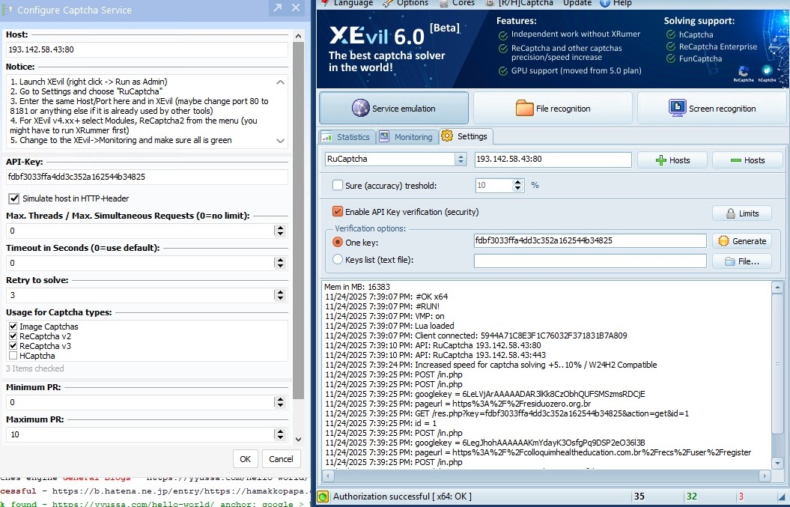Click the API-Key input field

[x=147, y=177]
